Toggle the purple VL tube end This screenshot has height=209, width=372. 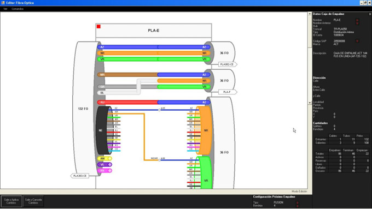click(110, 164)
